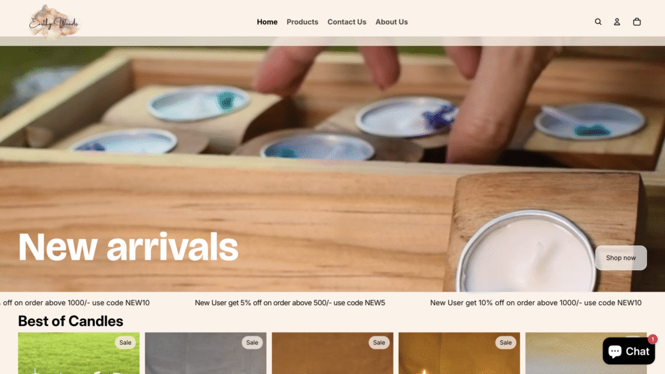Open the third candle product with brown background

(x=332, y=353)
